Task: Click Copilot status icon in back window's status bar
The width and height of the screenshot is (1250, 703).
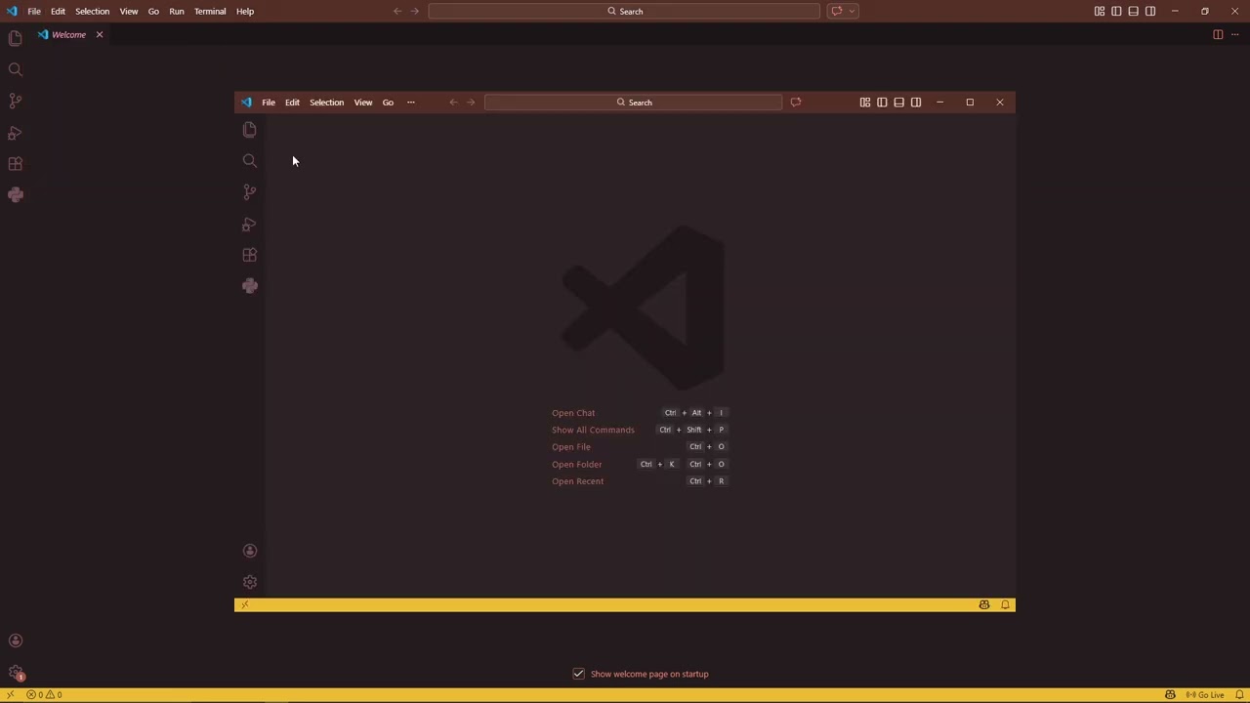Action: (1170, 695)
